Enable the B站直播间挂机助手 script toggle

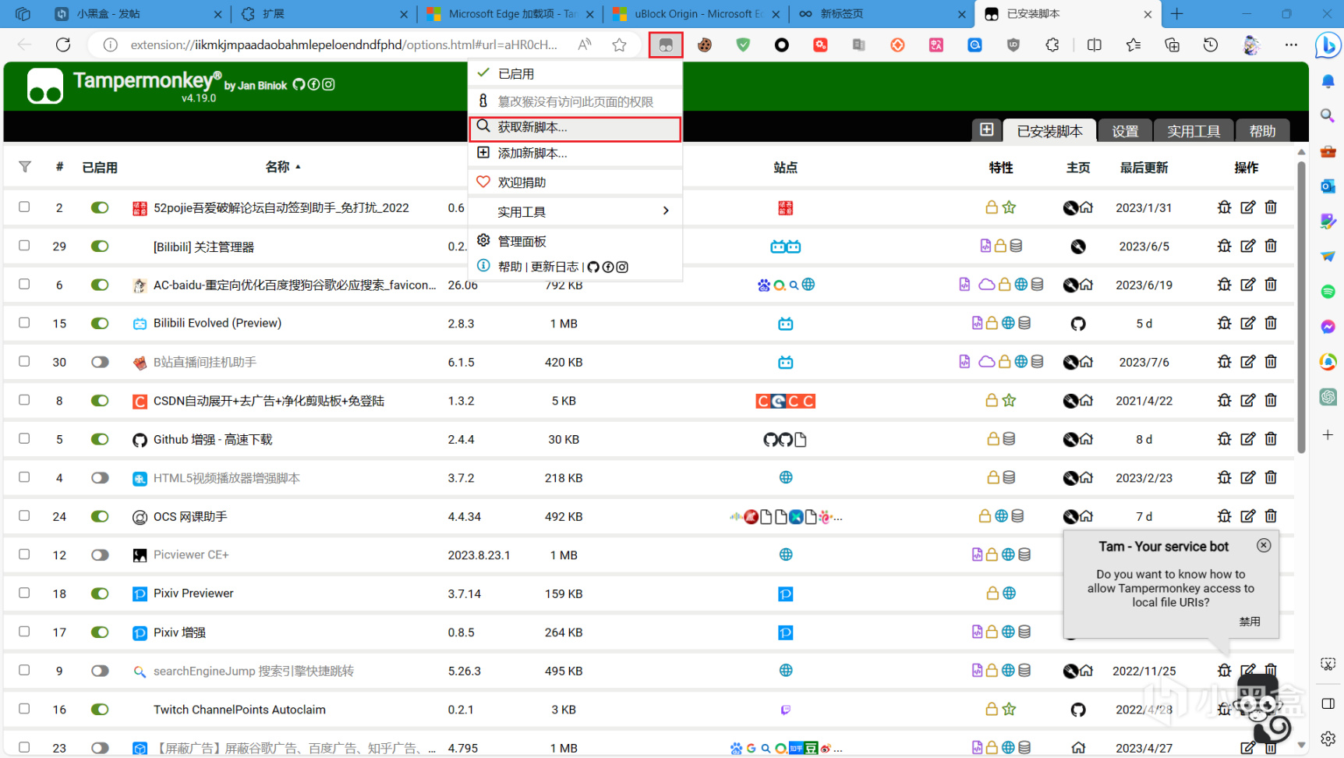(x=100, y=362)
